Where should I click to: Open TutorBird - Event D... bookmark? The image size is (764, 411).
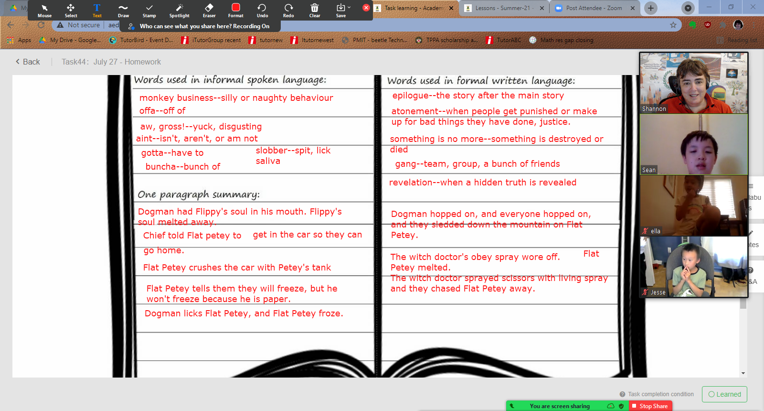pyautogui.click(x=141, y=40)
